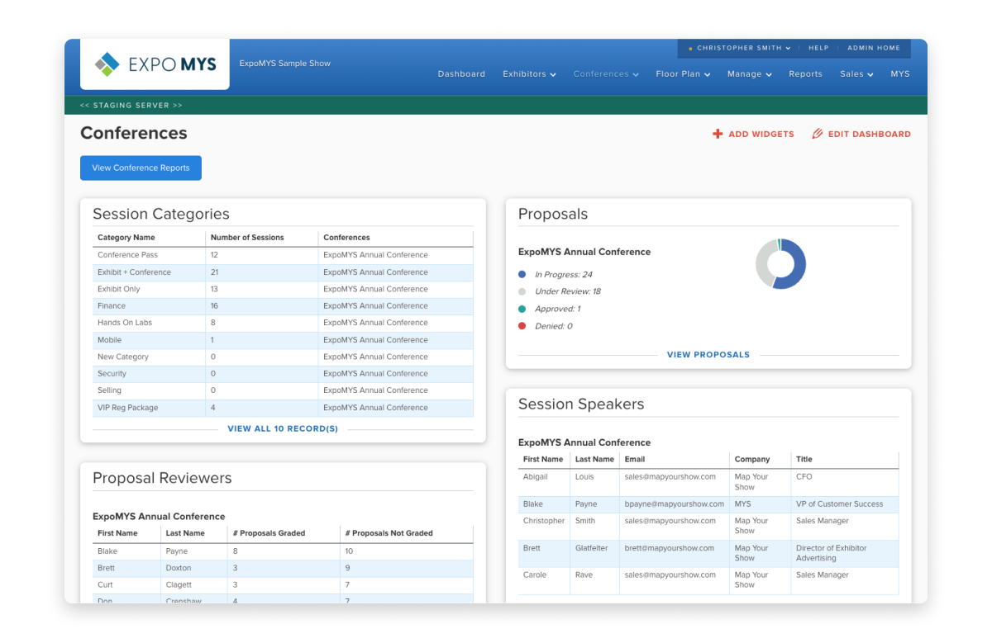Open the Sales dropdown menu
Image resolution: width=992 pixels, height=643 pixels.
(856, 74)
